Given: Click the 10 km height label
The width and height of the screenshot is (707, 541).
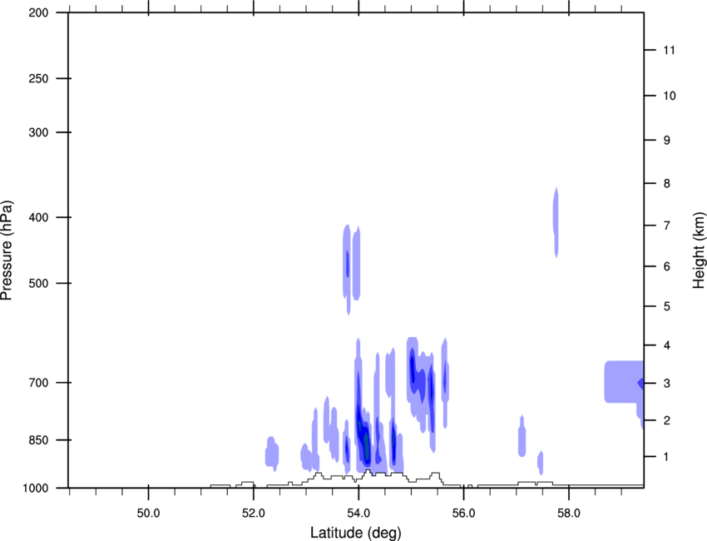Looking at the screenshot, I should point(669,96).
